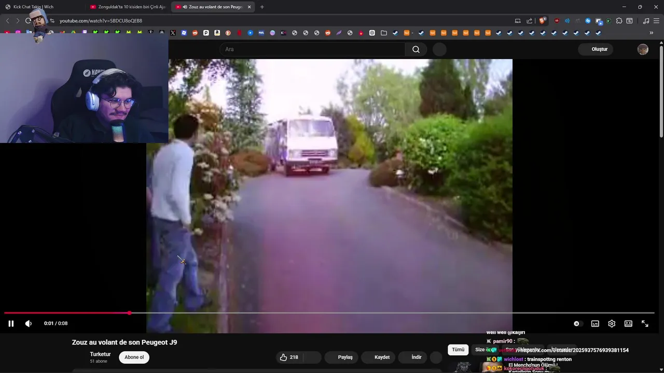Click the YouTube search field 'Ara'
The image size is (664, 373).
(x=313, y=49)
